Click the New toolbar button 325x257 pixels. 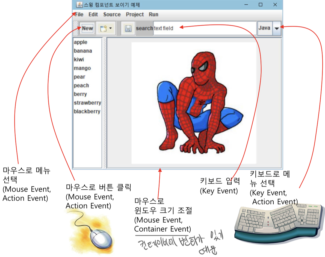pyautogui.click(x=87, y=28)
